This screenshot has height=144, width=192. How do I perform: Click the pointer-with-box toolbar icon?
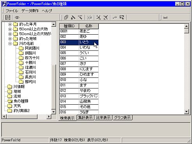point(122,18)
